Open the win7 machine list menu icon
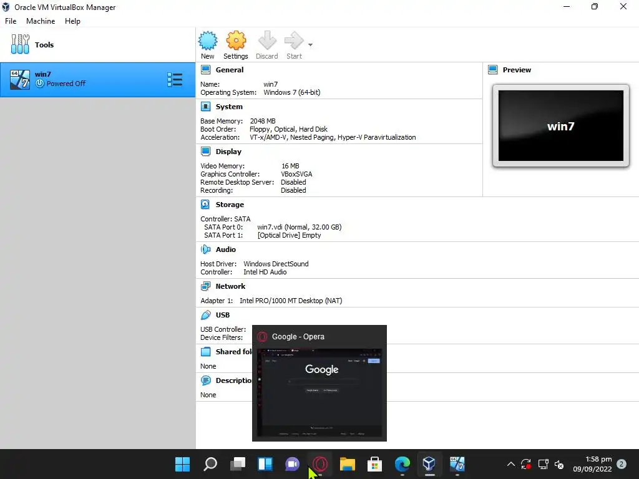Image resolution: width=639 pixels, height=479 pixels. pyautogui.click(x=175, y=80)
